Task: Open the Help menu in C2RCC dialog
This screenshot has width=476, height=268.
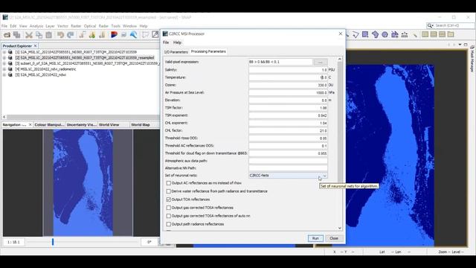Action: 177,42
